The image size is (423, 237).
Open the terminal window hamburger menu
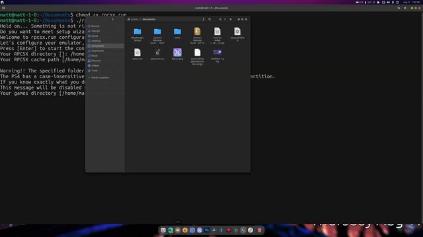pos(405,8)
